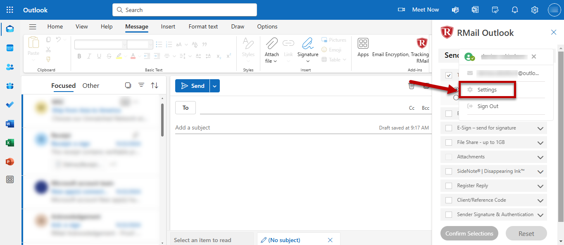This screenshot has height=245, width=564.
Task: Expand Sender Signature & Authentication options
Action: coord(540,215)
